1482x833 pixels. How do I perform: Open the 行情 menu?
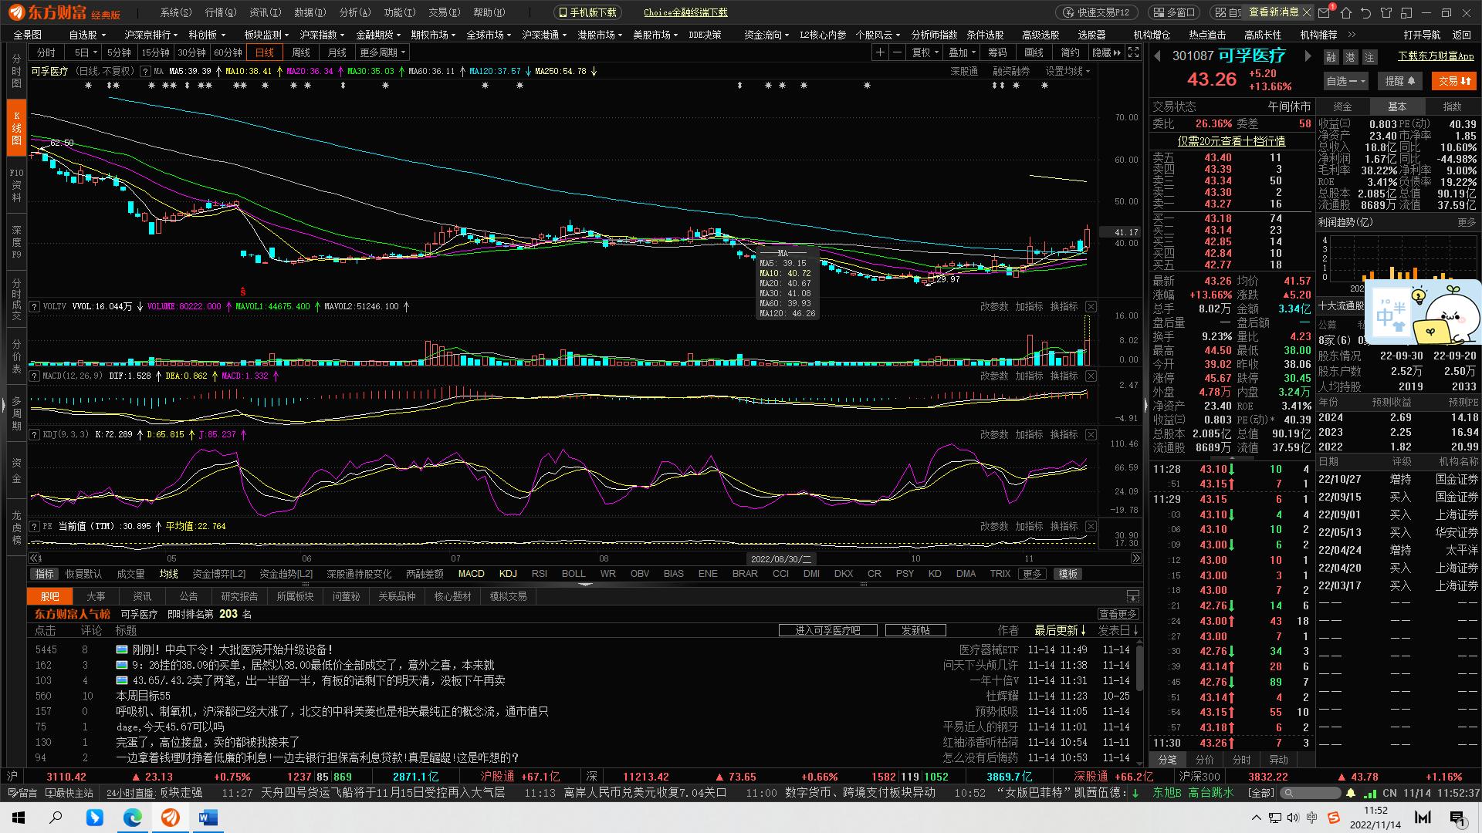(221, 12)
